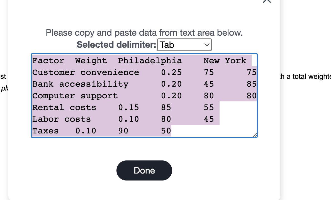The height and width of the screenshot is (200, 331).
Task: Place cursor on the Customer convenience row
Action: [x=86, y=72]
